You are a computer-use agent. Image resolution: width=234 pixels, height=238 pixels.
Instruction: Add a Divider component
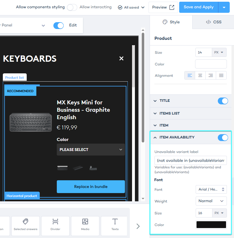[x=55, y=224]
